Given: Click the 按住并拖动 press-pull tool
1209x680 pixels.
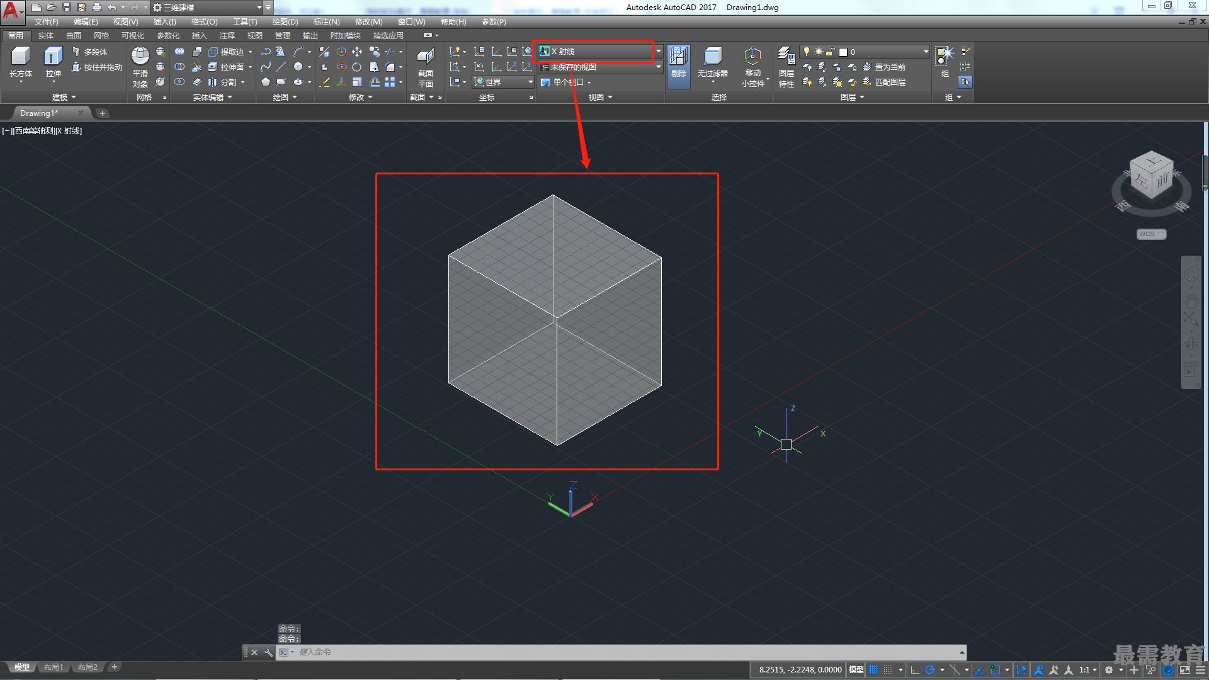Looking at the screenshot, I should (x=96, y=67).
